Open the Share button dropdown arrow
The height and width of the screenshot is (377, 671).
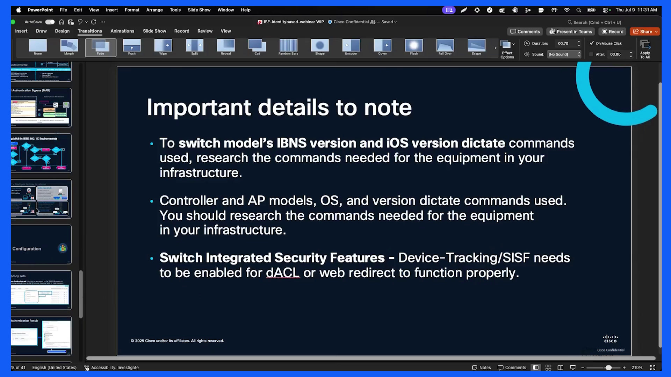tap(656, 32)
